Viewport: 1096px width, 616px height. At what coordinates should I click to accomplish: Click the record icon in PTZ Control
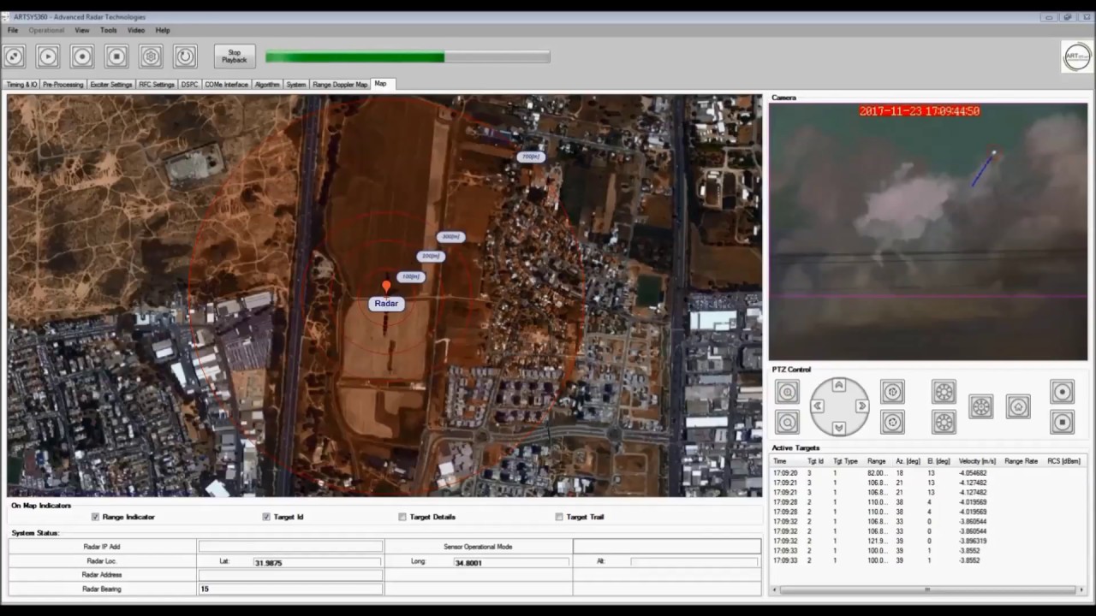pyautogui.click(x=1062, y=392)
